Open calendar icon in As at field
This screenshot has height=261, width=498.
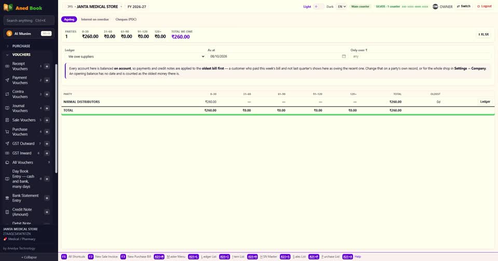click(x=343, y=56)
